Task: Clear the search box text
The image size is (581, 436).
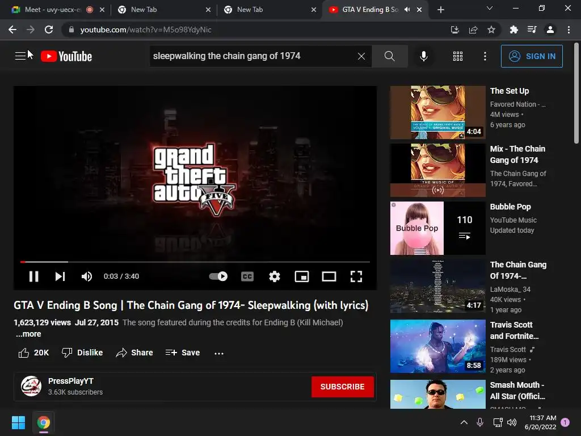Action: pyautogui.click(x=361, y=56)
